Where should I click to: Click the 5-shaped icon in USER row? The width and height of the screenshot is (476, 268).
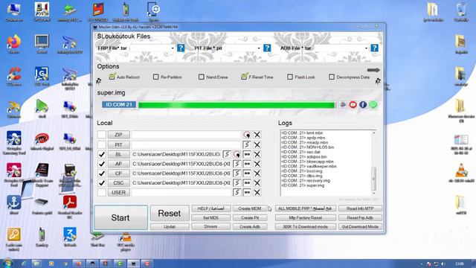(x=237, y=192)
